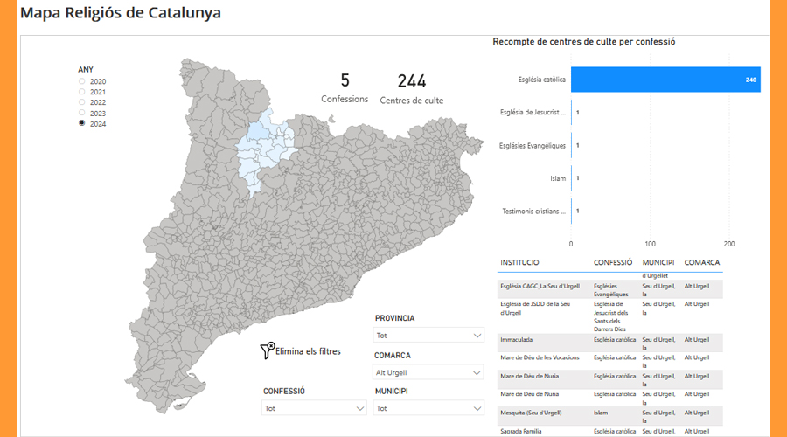This screenshot has height=437, width=787.
Task: Click the Església catòlica blue bar
Action: (665, 80)
